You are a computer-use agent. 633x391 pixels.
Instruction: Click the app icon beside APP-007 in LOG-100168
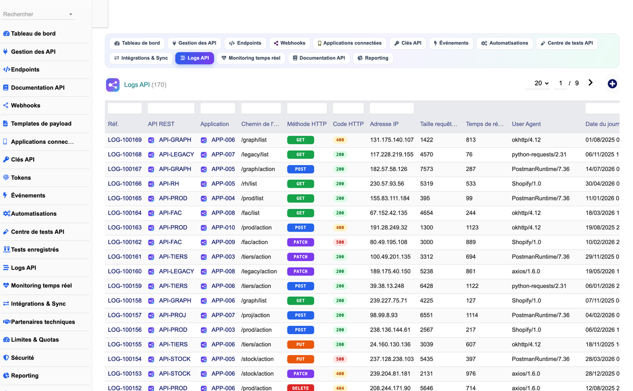pyautogui.click(x=204, y=155)
